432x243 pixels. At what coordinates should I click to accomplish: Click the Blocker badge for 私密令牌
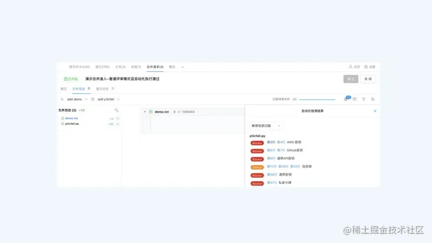(x=257, y=183)
